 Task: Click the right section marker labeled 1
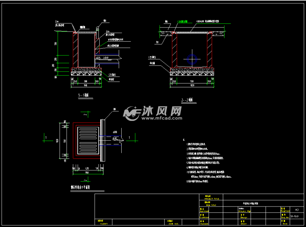tap(129, 138)
